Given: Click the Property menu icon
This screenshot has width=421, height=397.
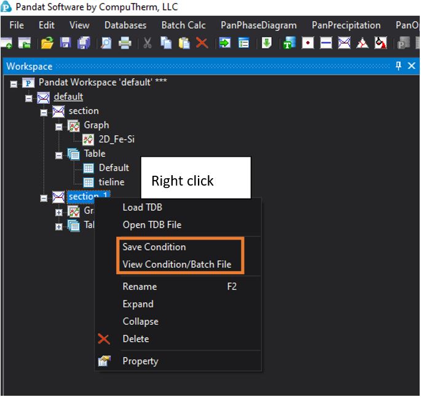Looking at the screenshot, I should 104,361.
